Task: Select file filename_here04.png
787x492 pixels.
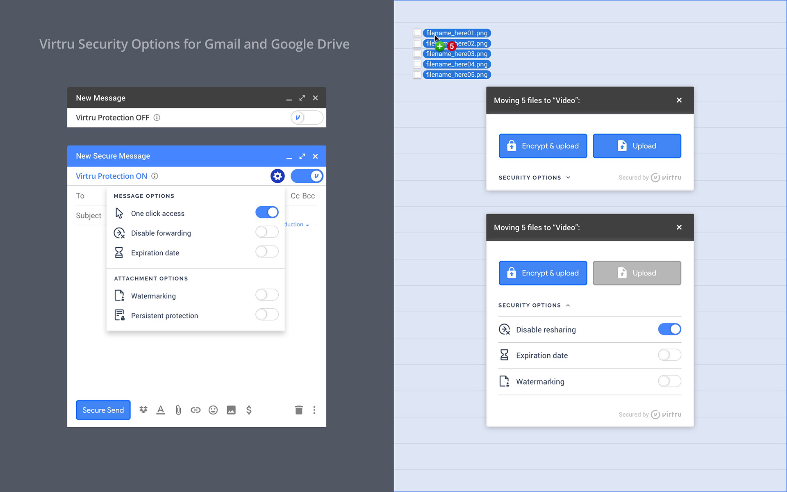Action: 457,64
